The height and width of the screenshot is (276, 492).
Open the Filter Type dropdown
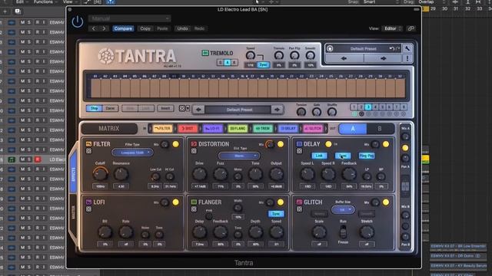[132, 153]
